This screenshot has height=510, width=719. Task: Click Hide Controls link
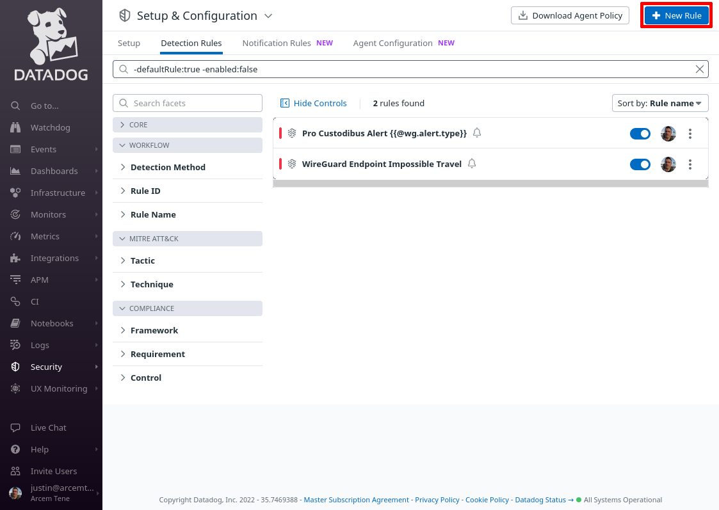pos(313,103)
